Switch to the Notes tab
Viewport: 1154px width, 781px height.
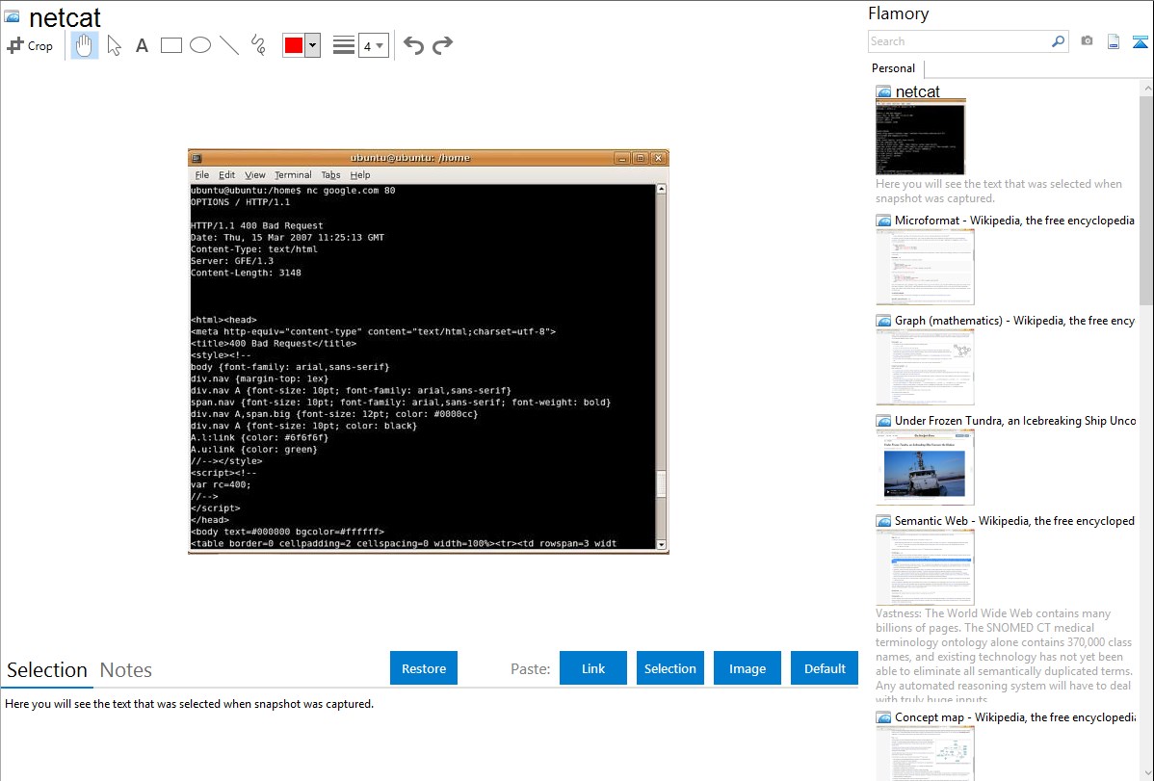pos(126,670)
